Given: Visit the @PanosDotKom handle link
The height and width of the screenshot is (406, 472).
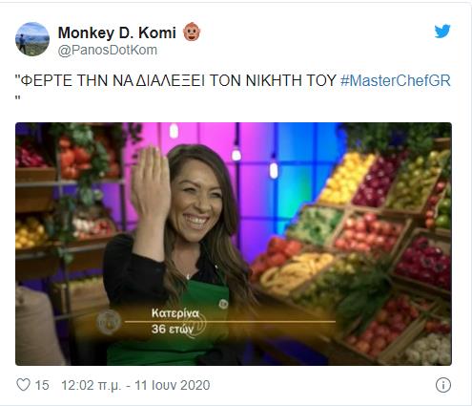Looking at the screenshot, I should coord(108,50).
